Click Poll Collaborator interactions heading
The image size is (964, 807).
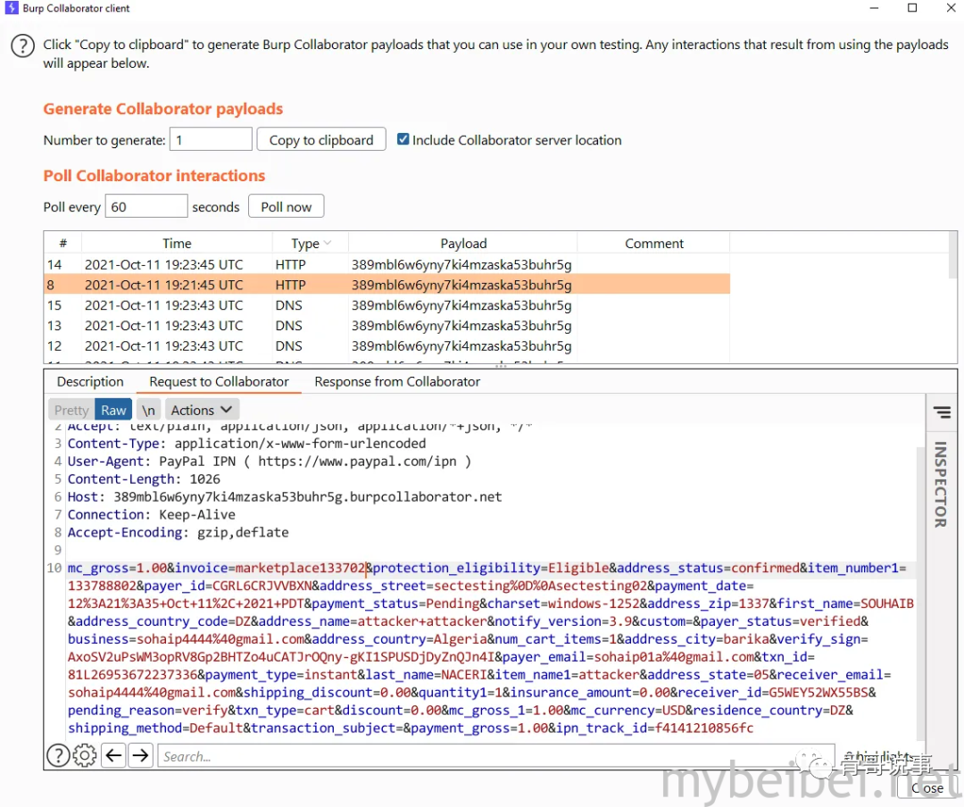click(x=154, y=176)
